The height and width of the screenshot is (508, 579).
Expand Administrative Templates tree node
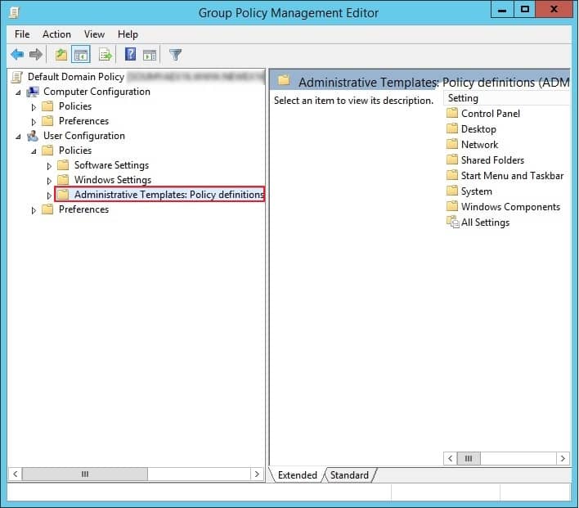[x=49, y=196]
